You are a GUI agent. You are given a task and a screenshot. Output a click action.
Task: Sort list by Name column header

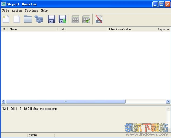coord(32,29)
